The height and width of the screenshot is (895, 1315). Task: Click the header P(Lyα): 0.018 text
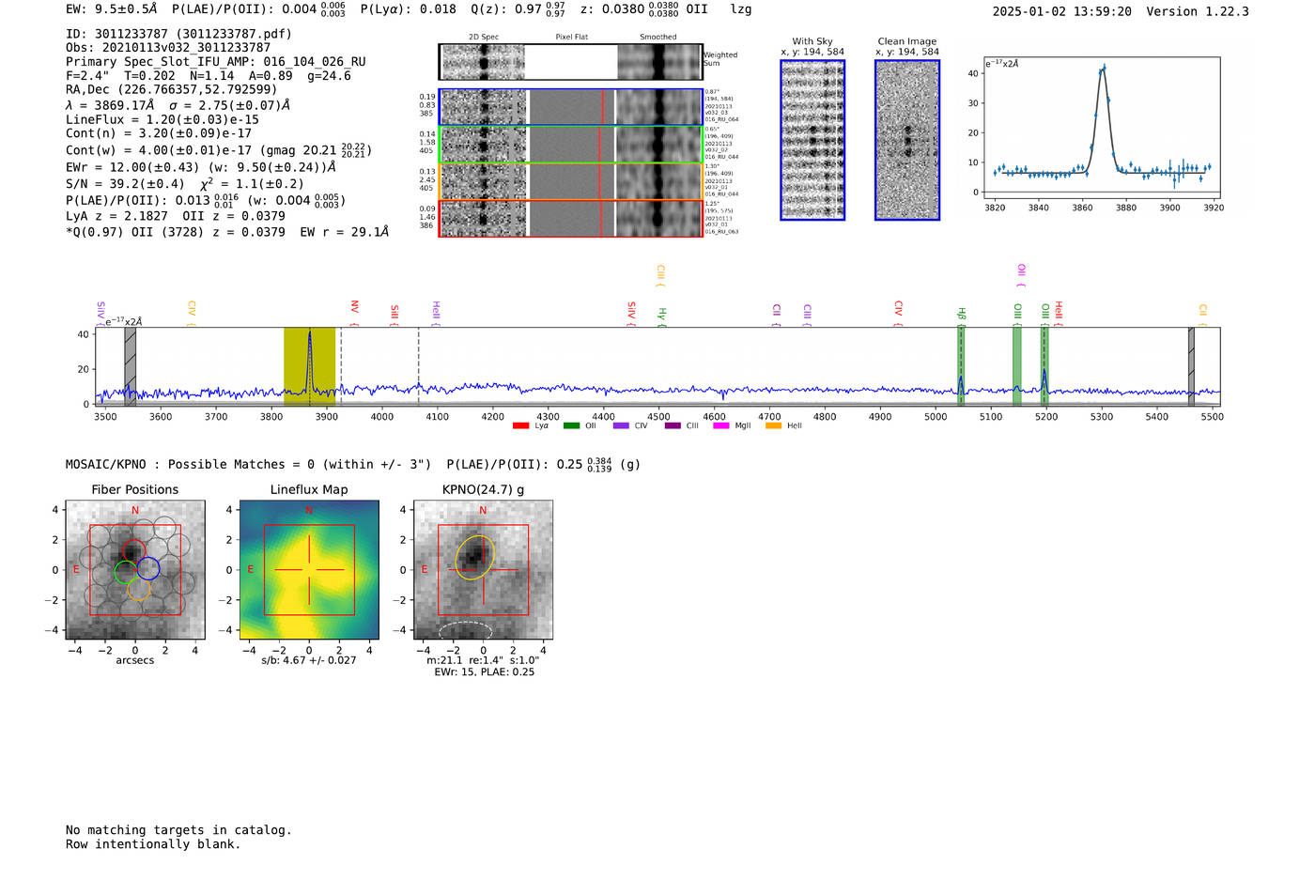[409, 9]
